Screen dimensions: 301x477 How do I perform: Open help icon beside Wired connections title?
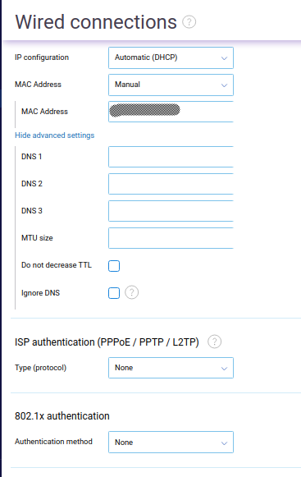tap(189, 22)
